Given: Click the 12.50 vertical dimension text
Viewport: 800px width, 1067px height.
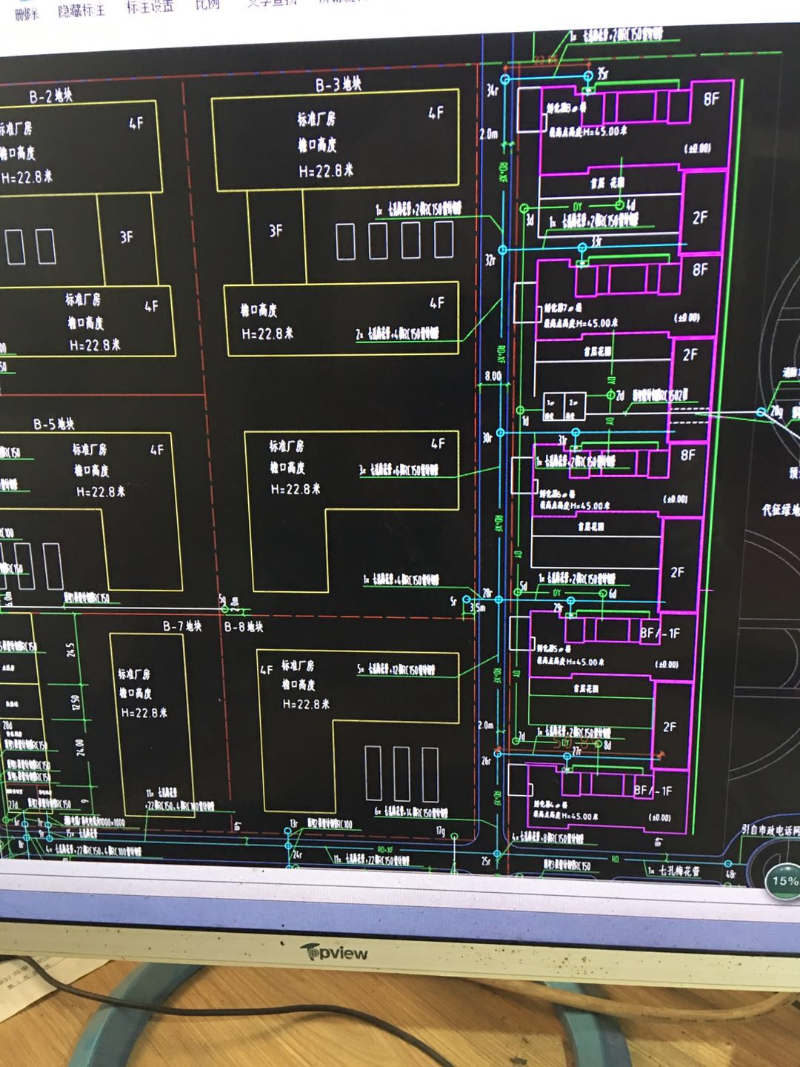Looking at the screenshot, I should [x=76, y=700].
